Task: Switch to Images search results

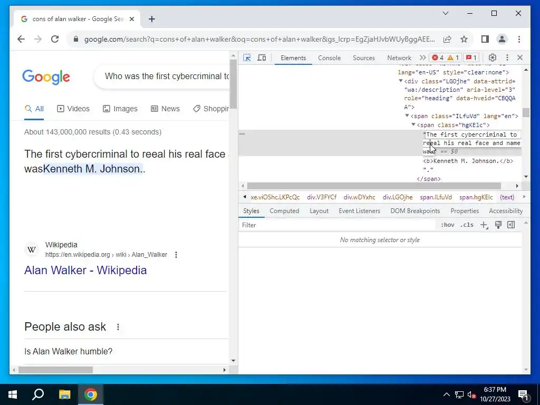Action: (120, 109)
